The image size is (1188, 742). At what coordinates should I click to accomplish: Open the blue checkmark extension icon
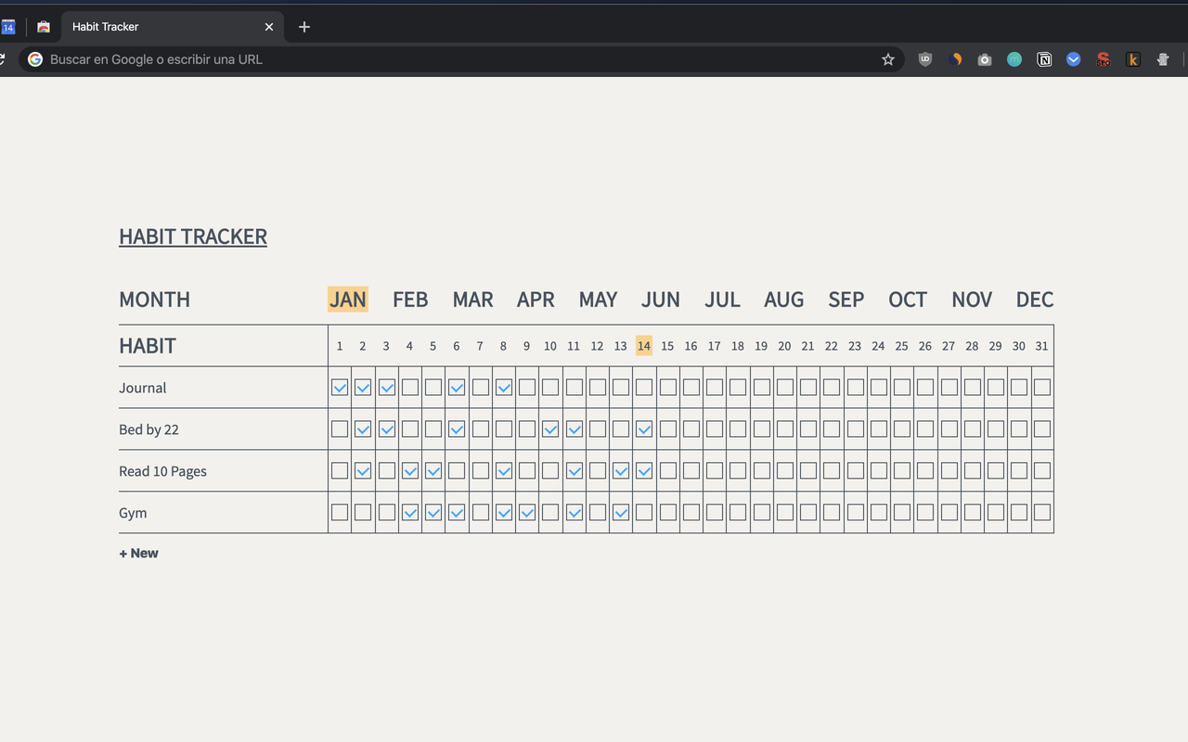[x=1074, y=59]
